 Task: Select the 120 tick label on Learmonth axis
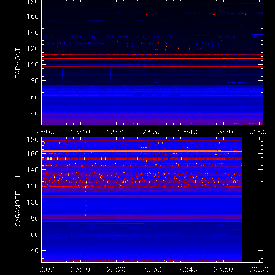[33, 48]
